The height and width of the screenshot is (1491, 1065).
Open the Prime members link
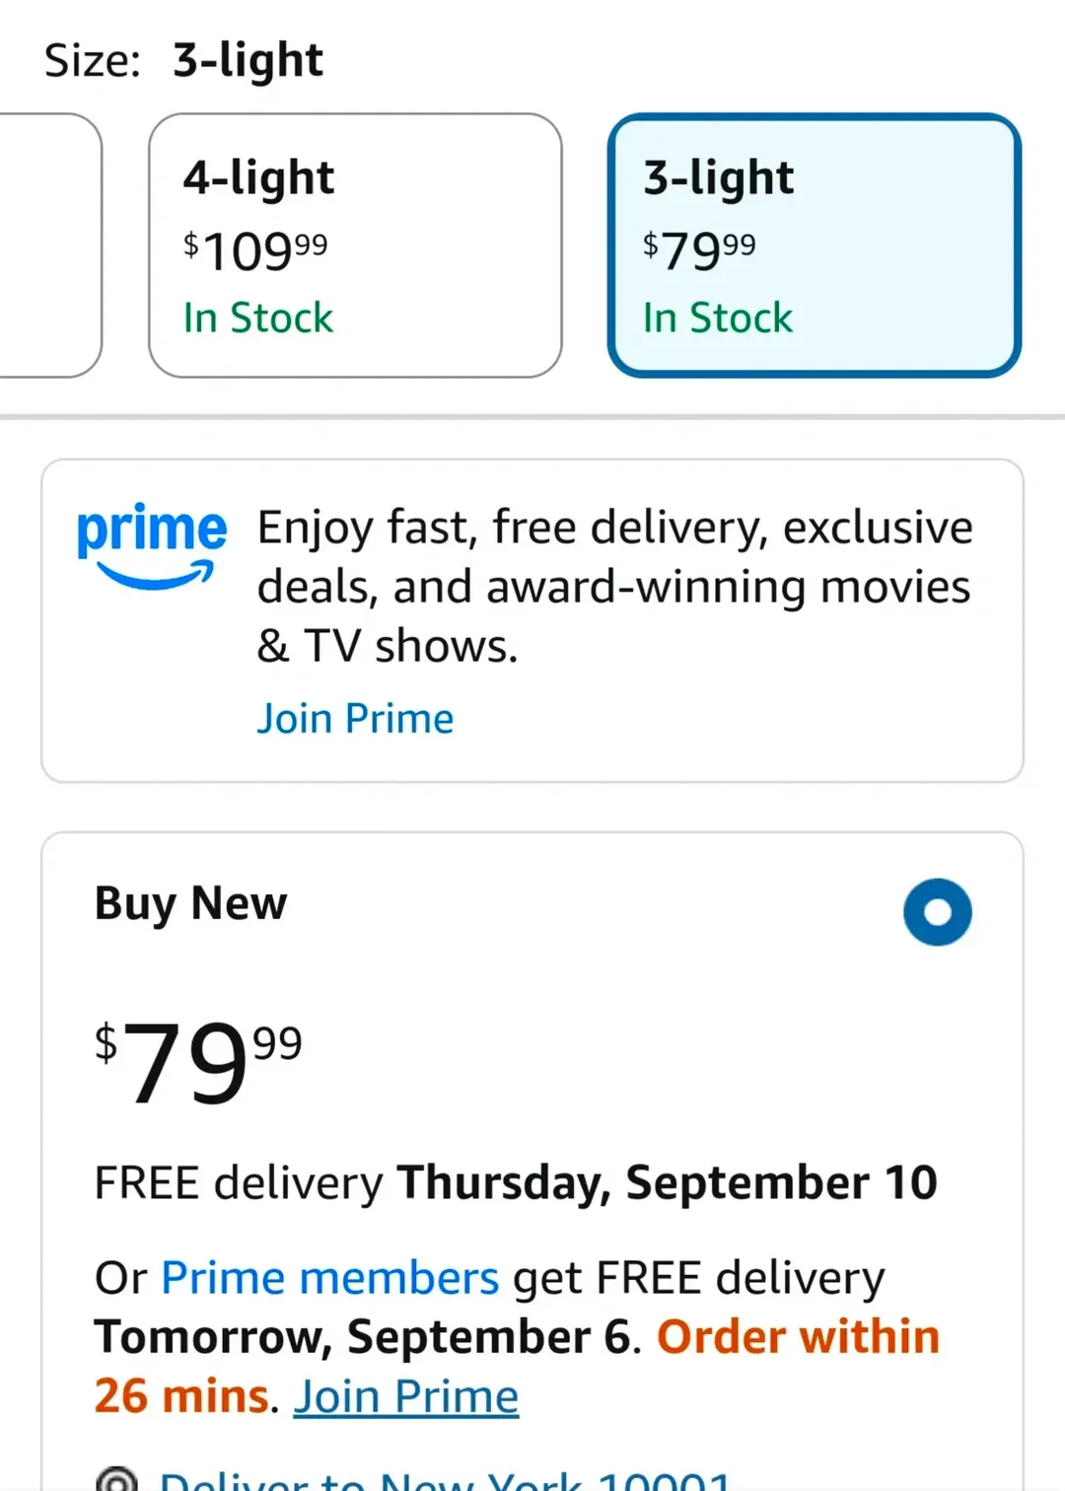point(329,1278)
